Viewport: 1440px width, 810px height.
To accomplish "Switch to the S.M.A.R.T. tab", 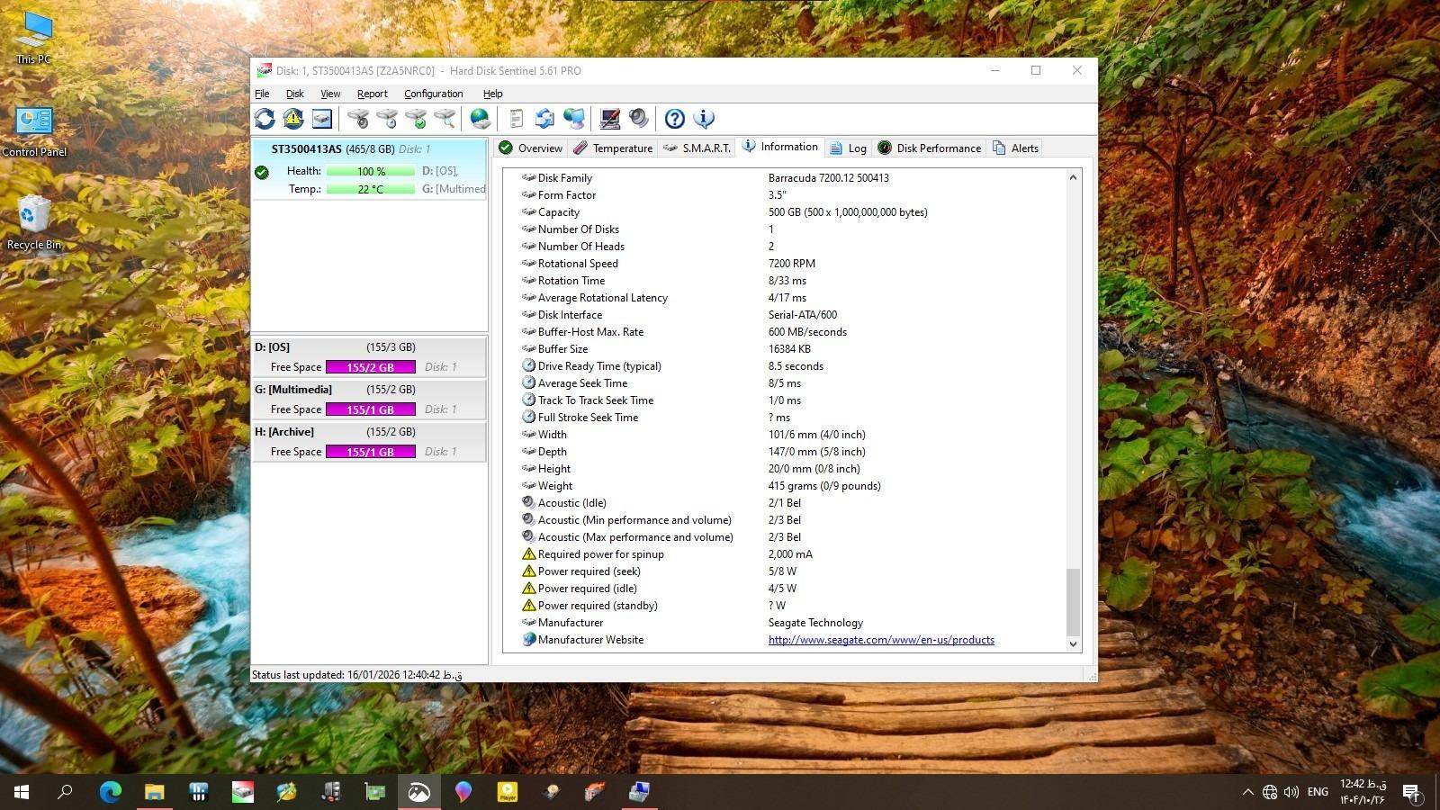I will pyautogui.click(x=697, y=148).
